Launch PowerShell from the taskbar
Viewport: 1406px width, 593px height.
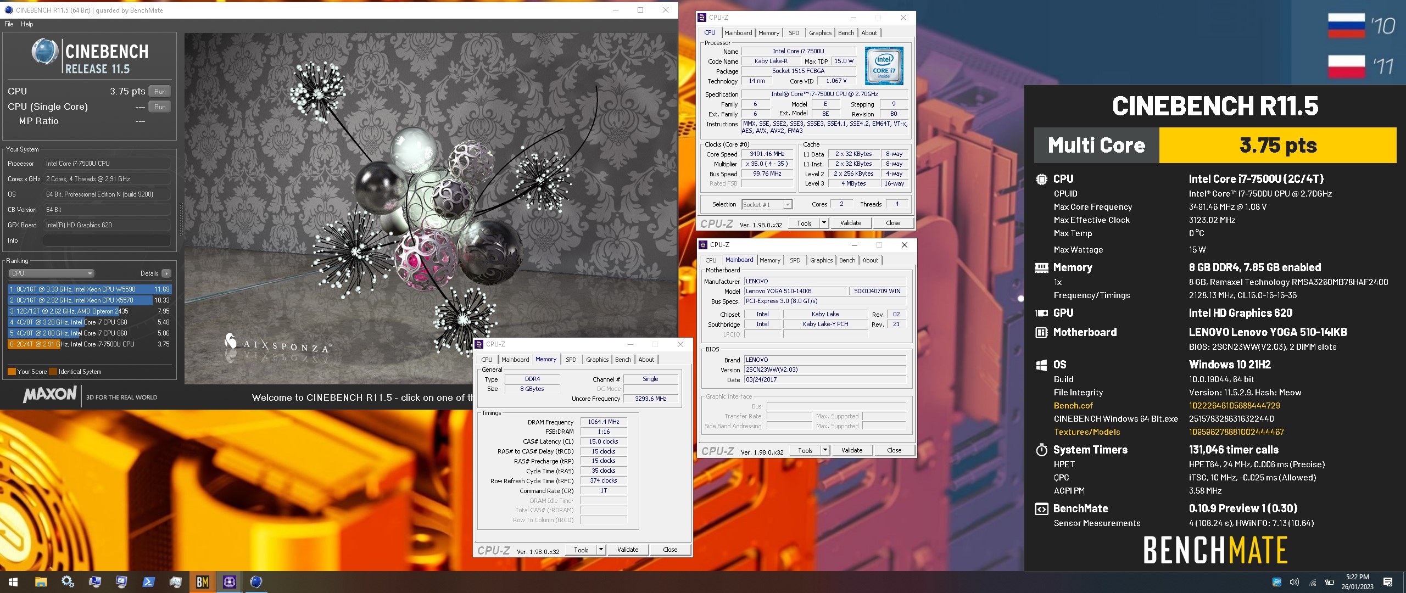point(148,582)
